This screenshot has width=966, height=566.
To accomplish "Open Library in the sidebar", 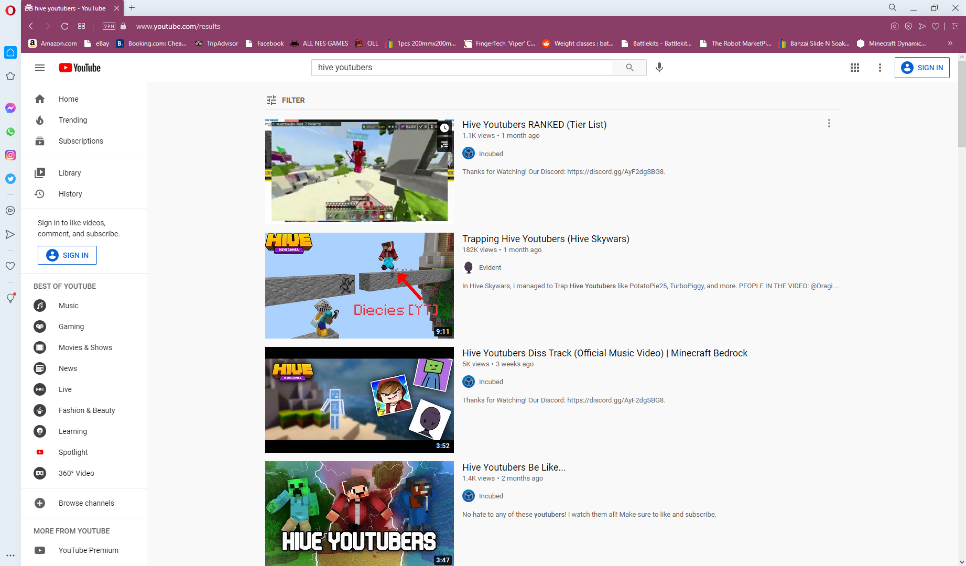I will pyautogui.click(x=84, y=173).
